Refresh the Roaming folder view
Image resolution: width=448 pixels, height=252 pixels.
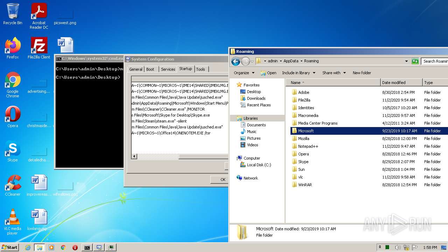coord(415,61)
